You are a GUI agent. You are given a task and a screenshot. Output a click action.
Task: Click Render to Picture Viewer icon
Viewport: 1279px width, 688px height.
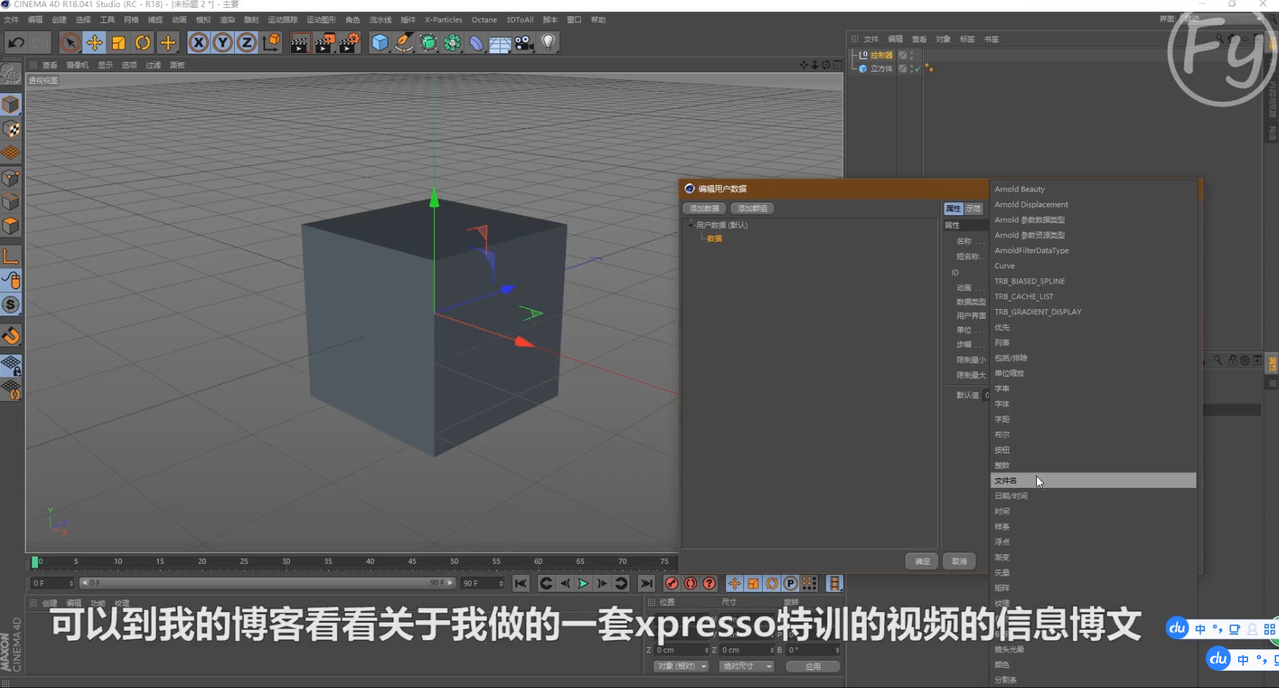coord(325,43)
